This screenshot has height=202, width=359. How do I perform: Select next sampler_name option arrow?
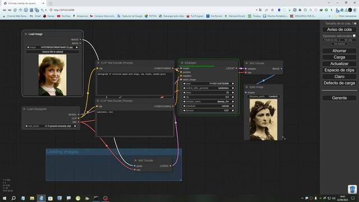tap(233, 102)
